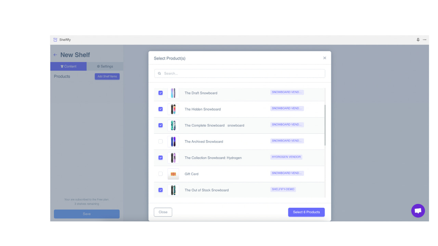Click the Add Shelf Items button
This screenshot has width=438, height=246.
coord(107,77)
